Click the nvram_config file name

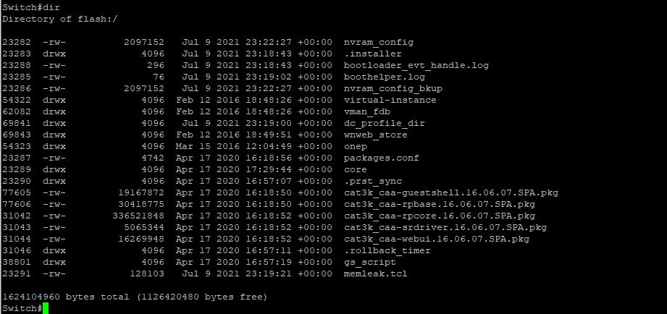pyautogui.click(x=378, y=43)
